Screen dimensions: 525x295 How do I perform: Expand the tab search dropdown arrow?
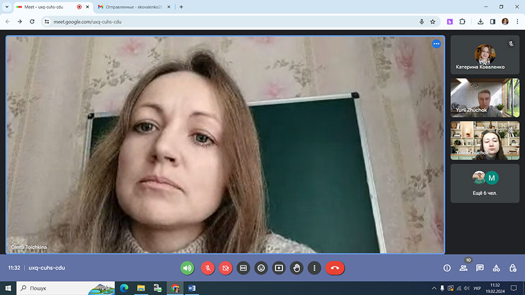pyautogui.click(x=6, y=6)
